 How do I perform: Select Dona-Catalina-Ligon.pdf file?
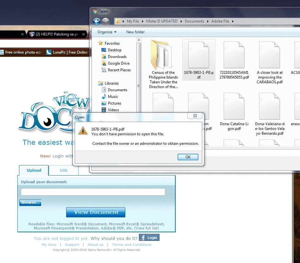tap(234, 112)
